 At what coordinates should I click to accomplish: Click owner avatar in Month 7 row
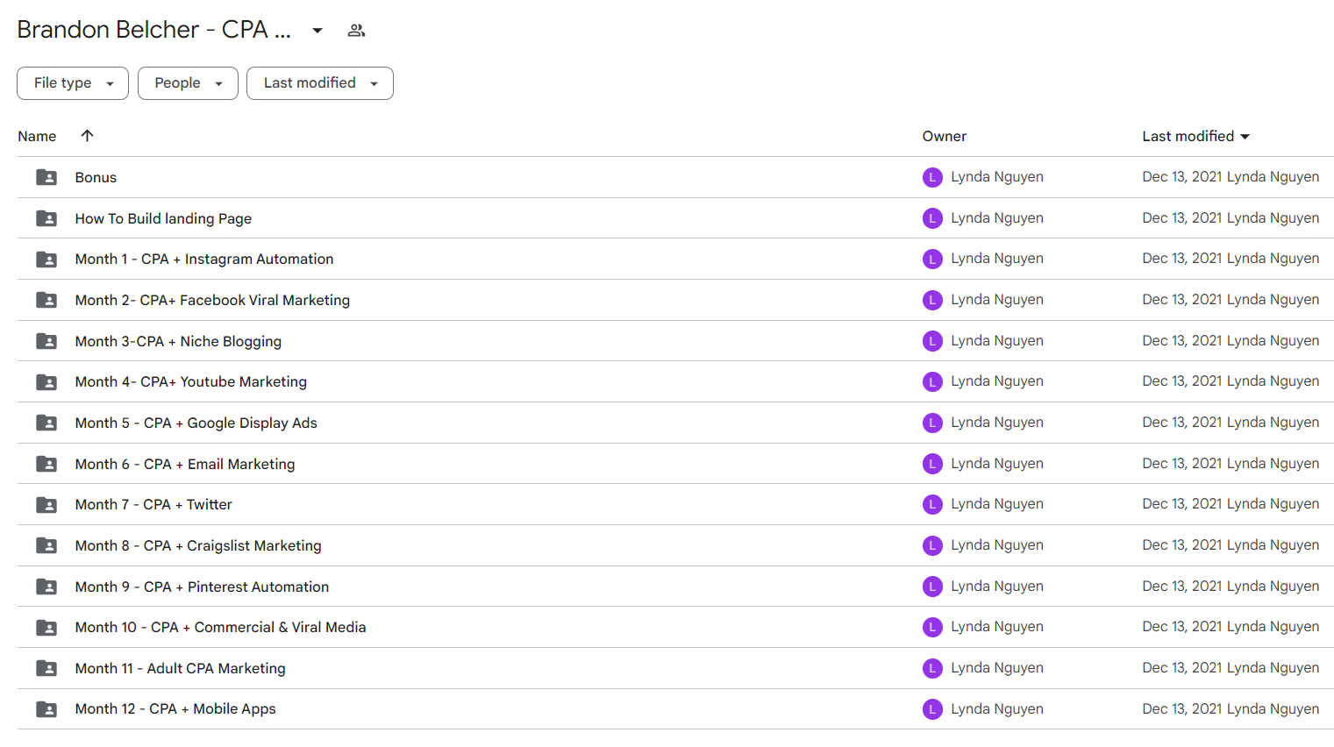(932, 504)
